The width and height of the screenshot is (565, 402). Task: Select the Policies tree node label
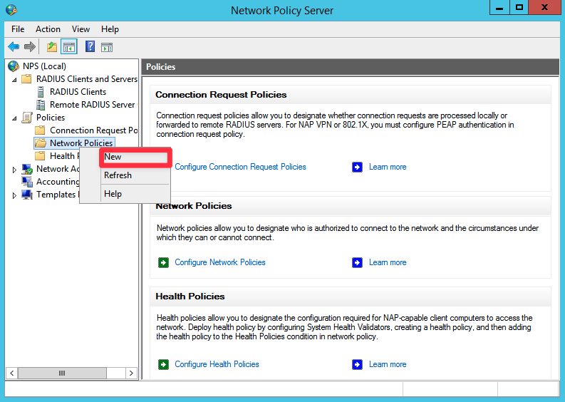click(51, 118)
